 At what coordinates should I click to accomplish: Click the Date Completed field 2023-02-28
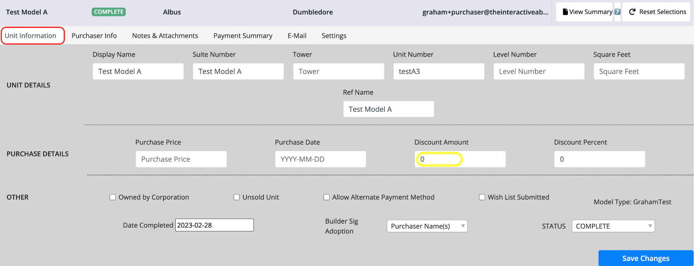[215, 225]
